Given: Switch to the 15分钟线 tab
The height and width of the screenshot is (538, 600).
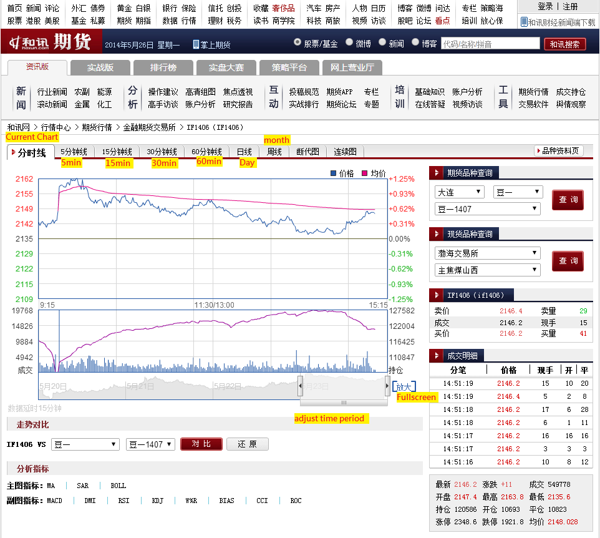Looking at the screenshot, I should (x=117, y=152).
